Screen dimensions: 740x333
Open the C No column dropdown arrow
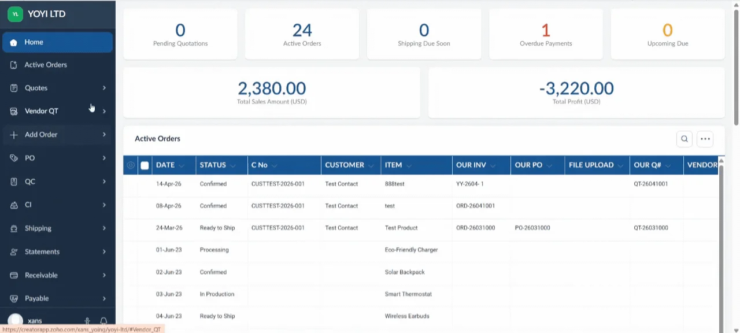point(275,166)
